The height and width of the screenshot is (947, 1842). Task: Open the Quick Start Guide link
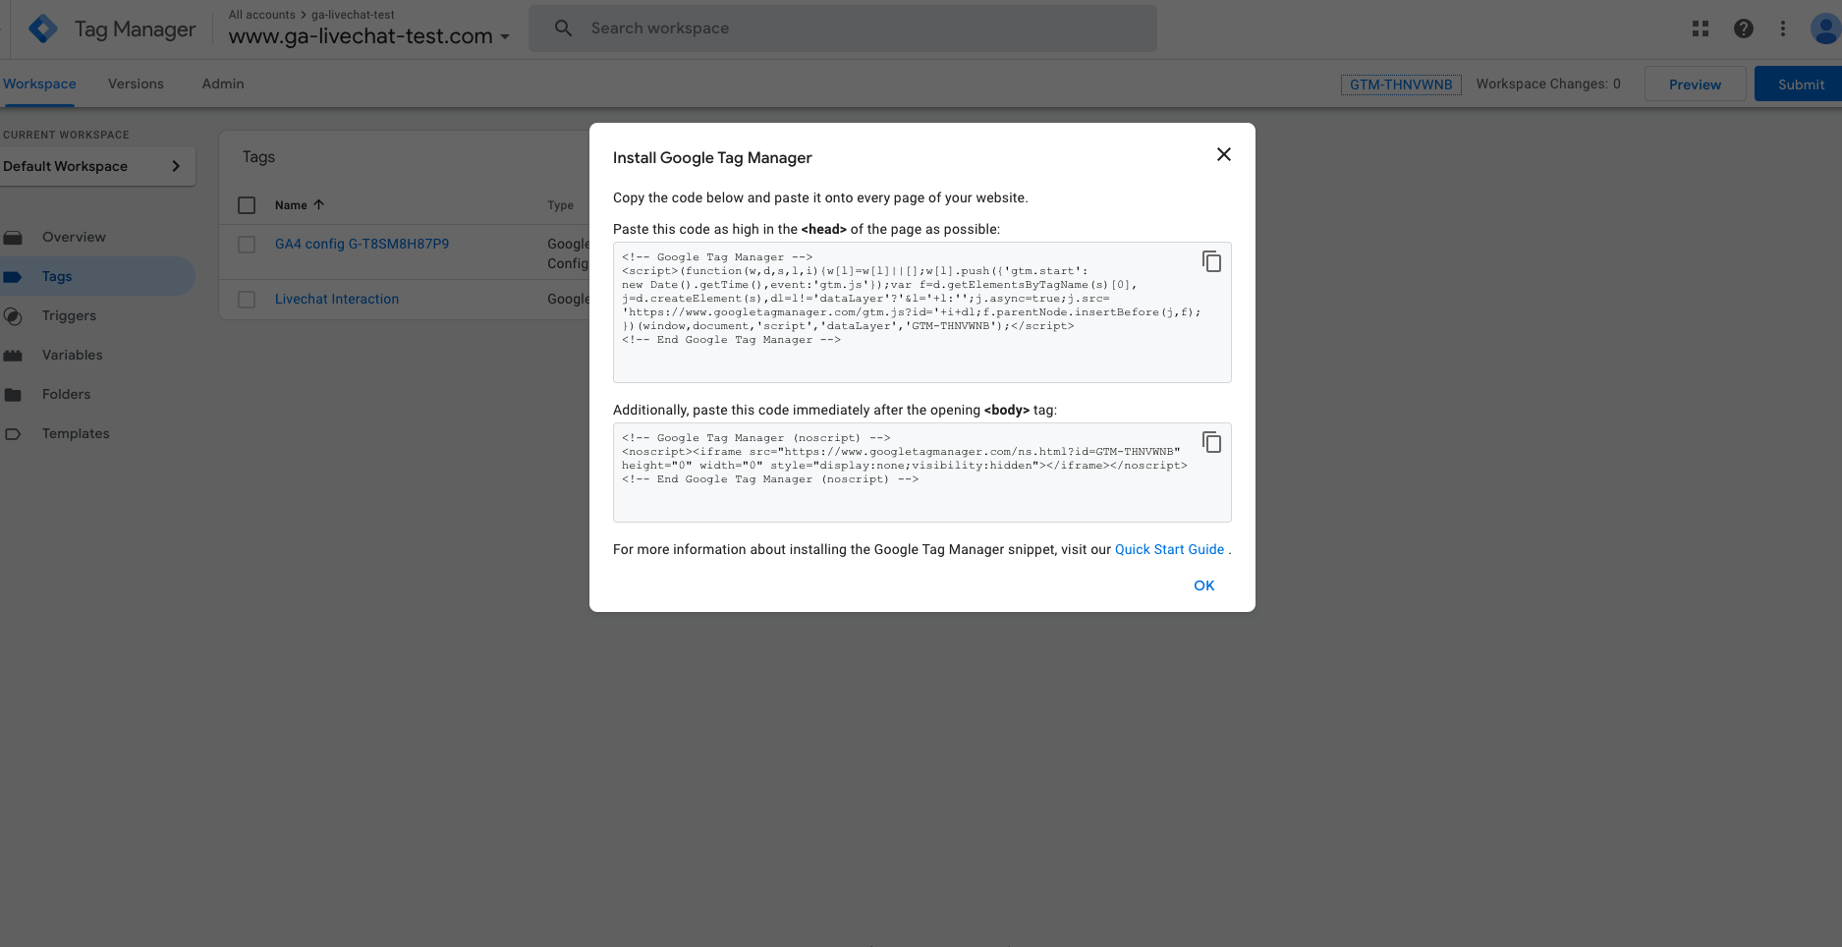(x=1169, y=549)
